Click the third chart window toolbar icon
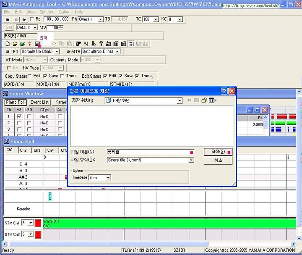Viewport: 302px width, 255px height. tap(123, 44)
